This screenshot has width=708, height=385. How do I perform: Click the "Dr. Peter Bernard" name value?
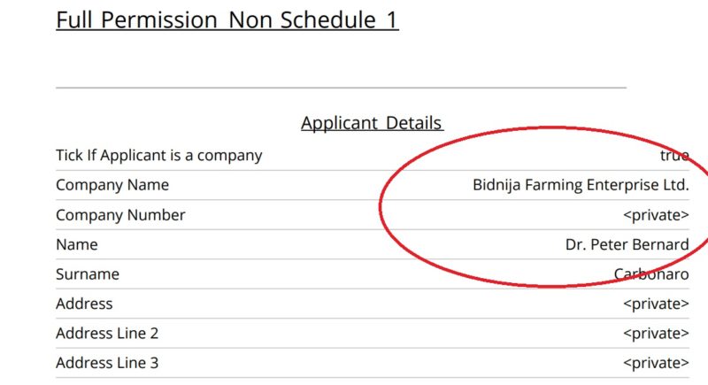click(627, 244)
